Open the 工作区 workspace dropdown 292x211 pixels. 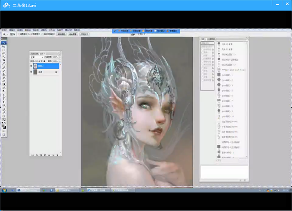tap(141, 34)
